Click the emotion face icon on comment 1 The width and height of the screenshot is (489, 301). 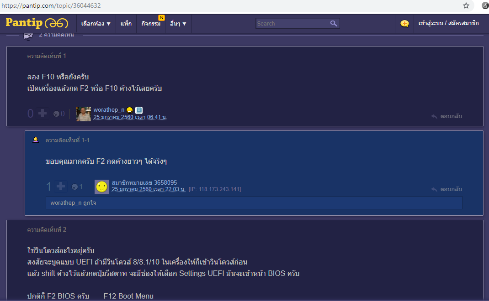pyautogui.click(x=56, y=114)
